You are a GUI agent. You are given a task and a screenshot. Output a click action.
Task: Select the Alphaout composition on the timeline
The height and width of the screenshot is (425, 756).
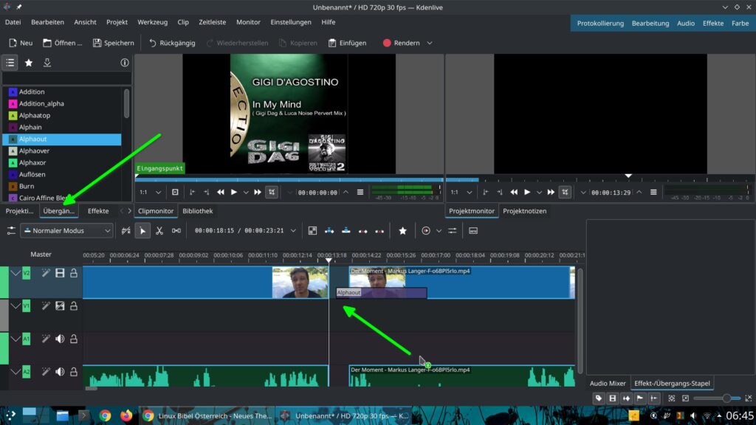[x=382, y=292]
